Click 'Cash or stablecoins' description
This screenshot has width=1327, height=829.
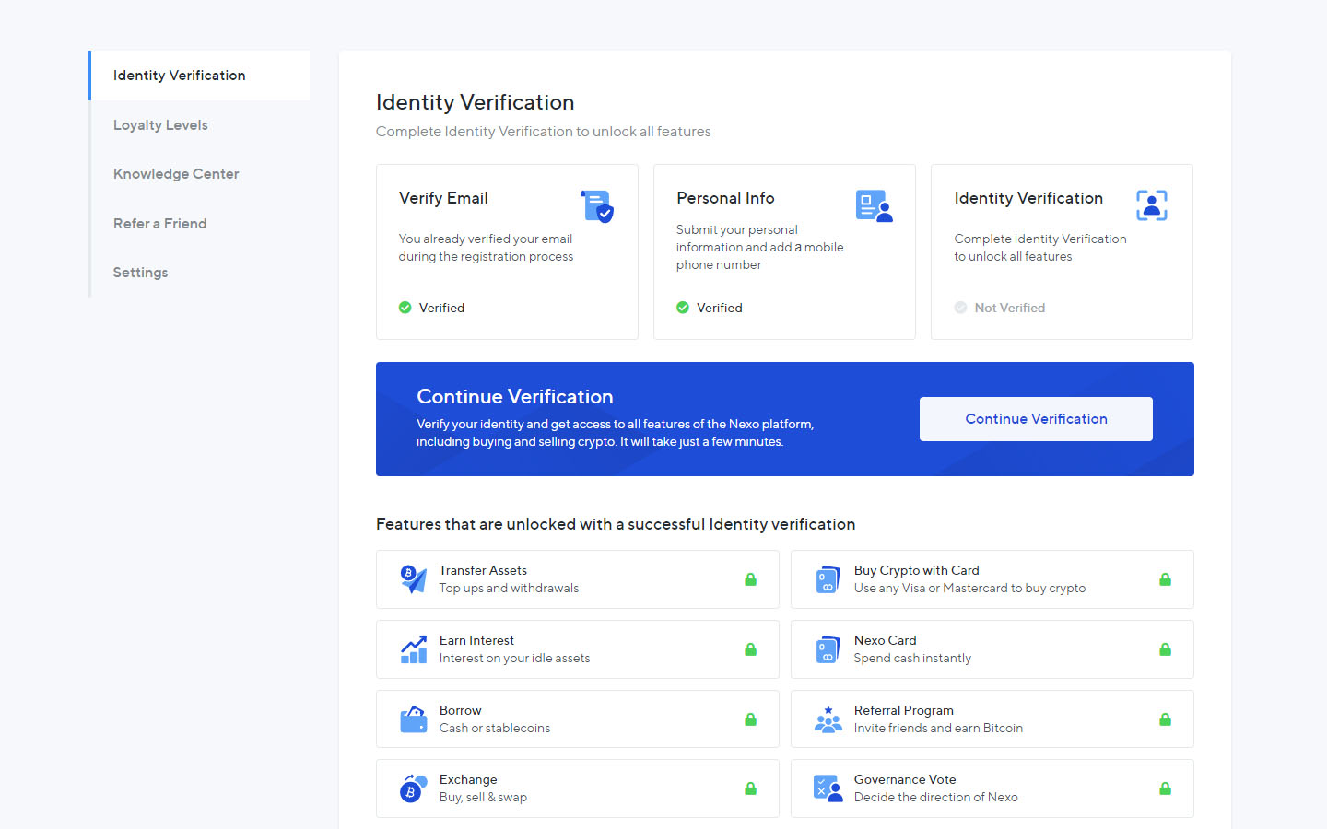click(x=495, y=728)
